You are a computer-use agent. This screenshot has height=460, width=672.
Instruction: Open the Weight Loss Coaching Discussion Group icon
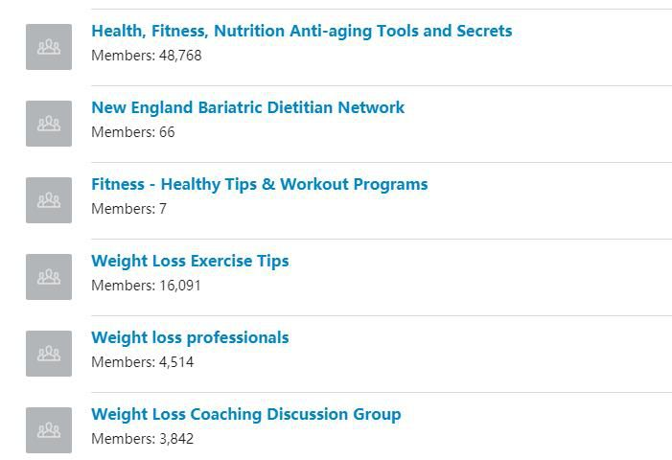[x=49, y=430]
